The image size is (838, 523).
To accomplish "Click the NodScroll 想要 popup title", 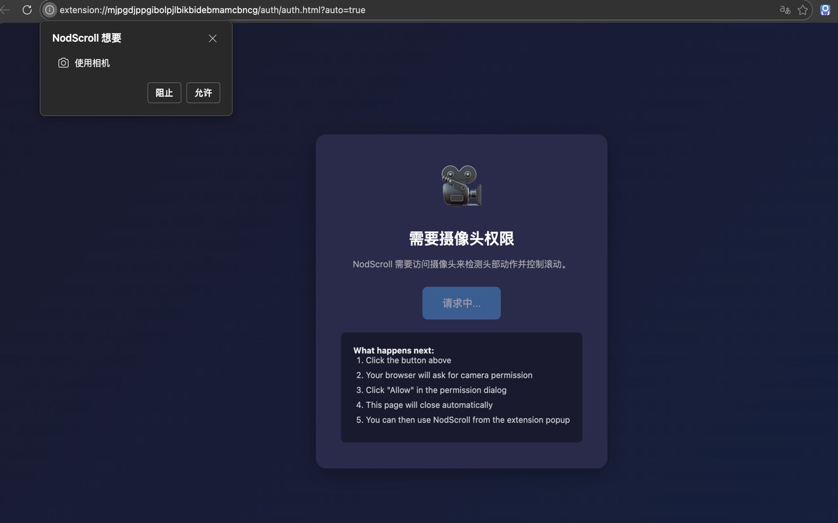I will (x=87, y=38).
